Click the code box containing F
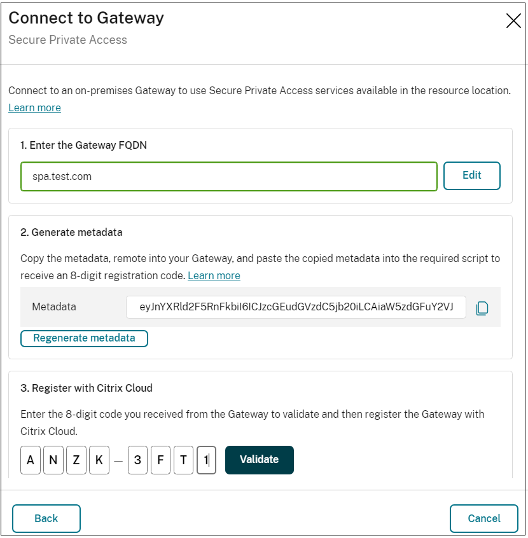528x538 pixels. [x=160, y=460]
